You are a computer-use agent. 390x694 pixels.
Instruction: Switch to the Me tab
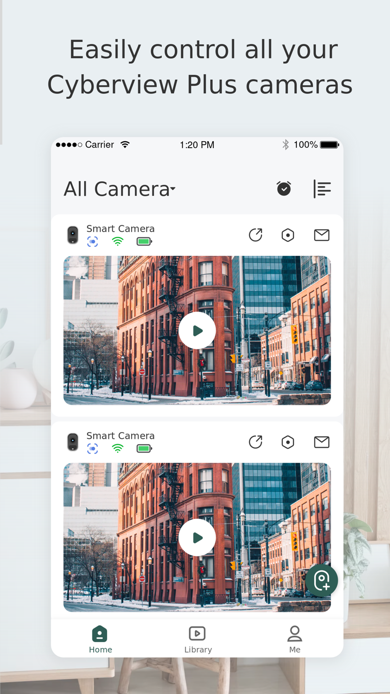coord(295,640)
